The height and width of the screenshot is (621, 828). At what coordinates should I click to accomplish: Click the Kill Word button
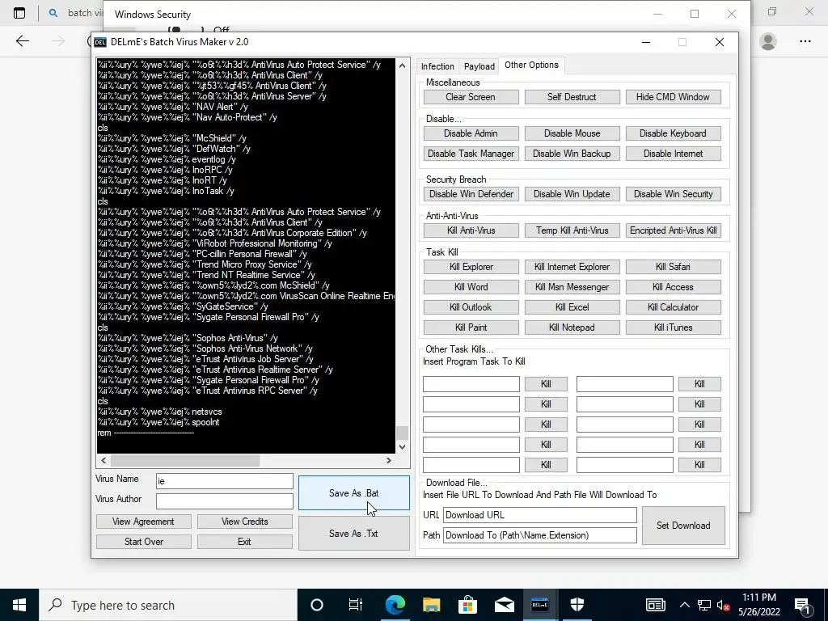(471, 287)
